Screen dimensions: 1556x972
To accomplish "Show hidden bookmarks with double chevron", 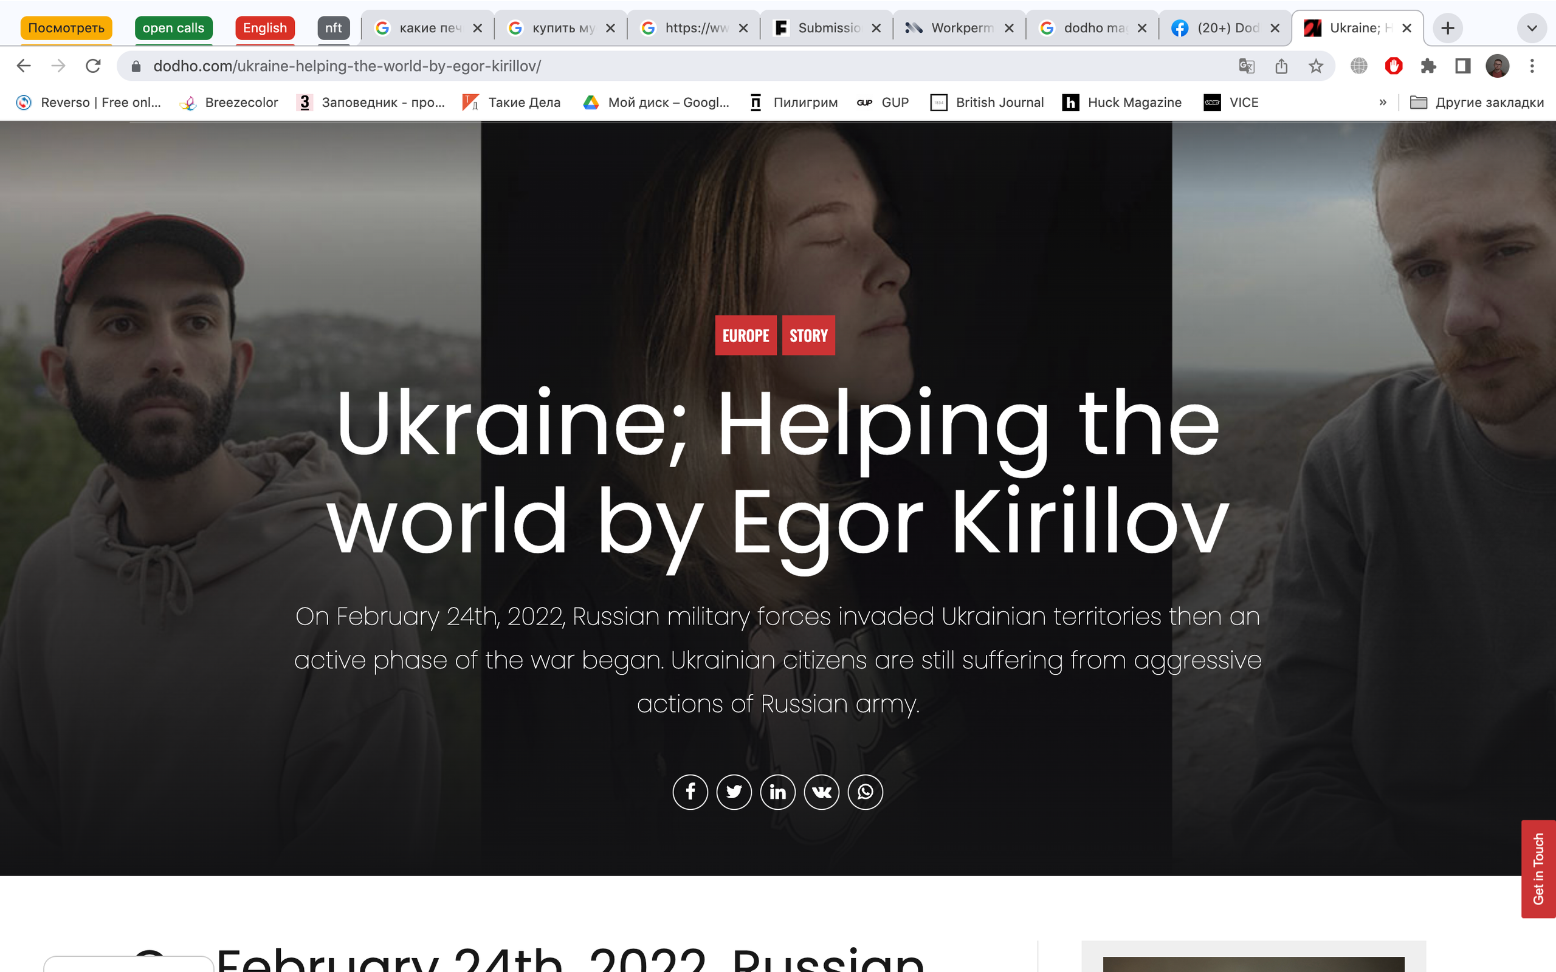I will click(x=1382, y=102).
